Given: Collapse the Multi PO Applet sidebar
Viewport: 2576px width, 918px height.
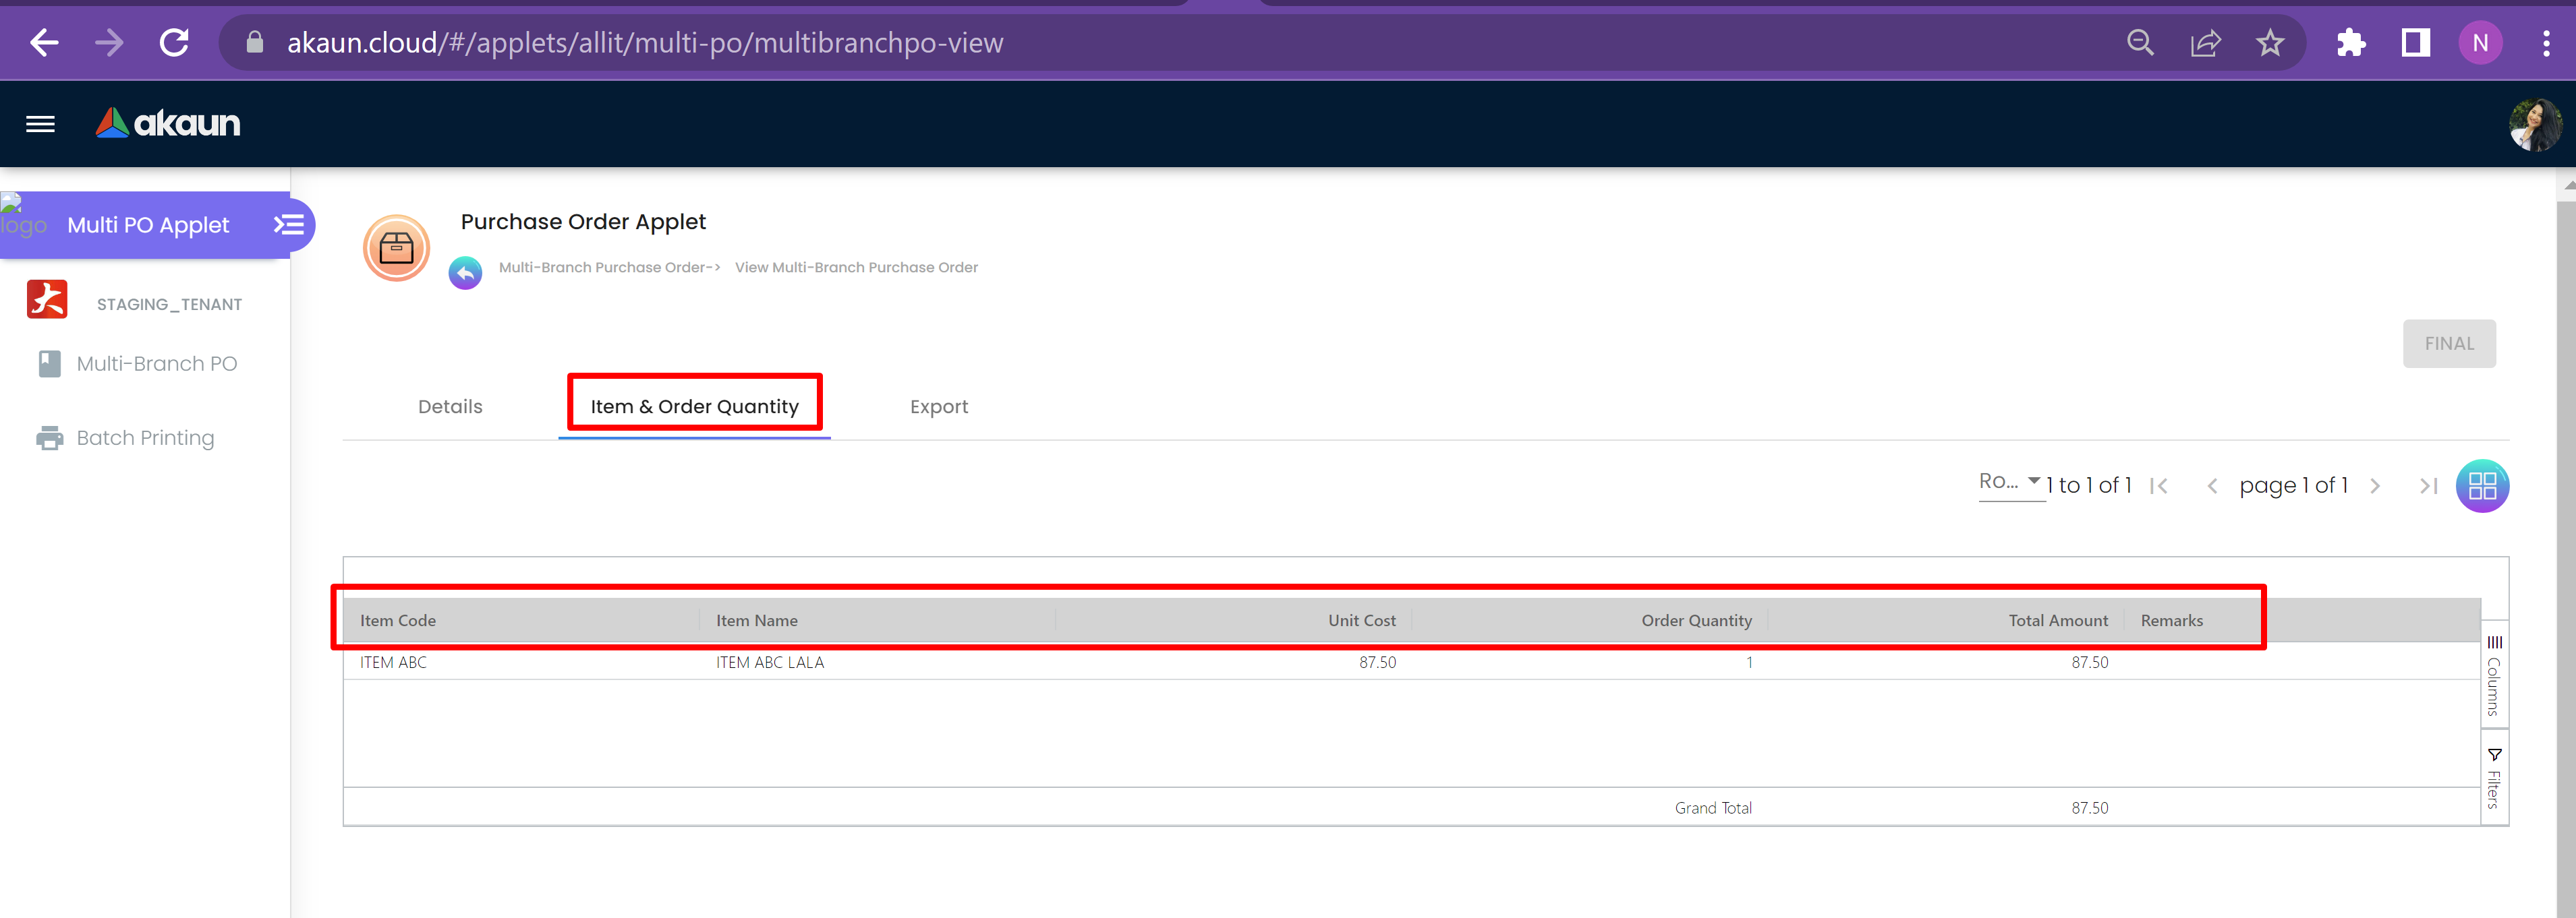Looking at the screenshot, I should click(x=288, y=224).
